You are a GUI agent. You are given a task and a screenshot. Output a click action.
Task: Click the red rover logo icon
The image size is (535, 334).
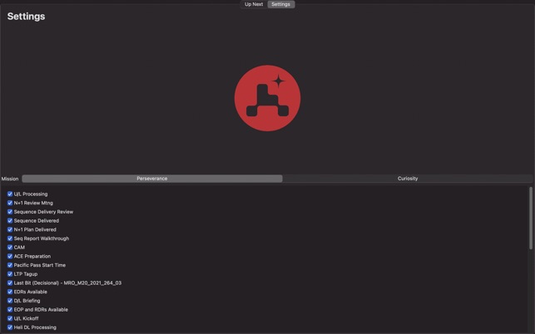[267, 98]
